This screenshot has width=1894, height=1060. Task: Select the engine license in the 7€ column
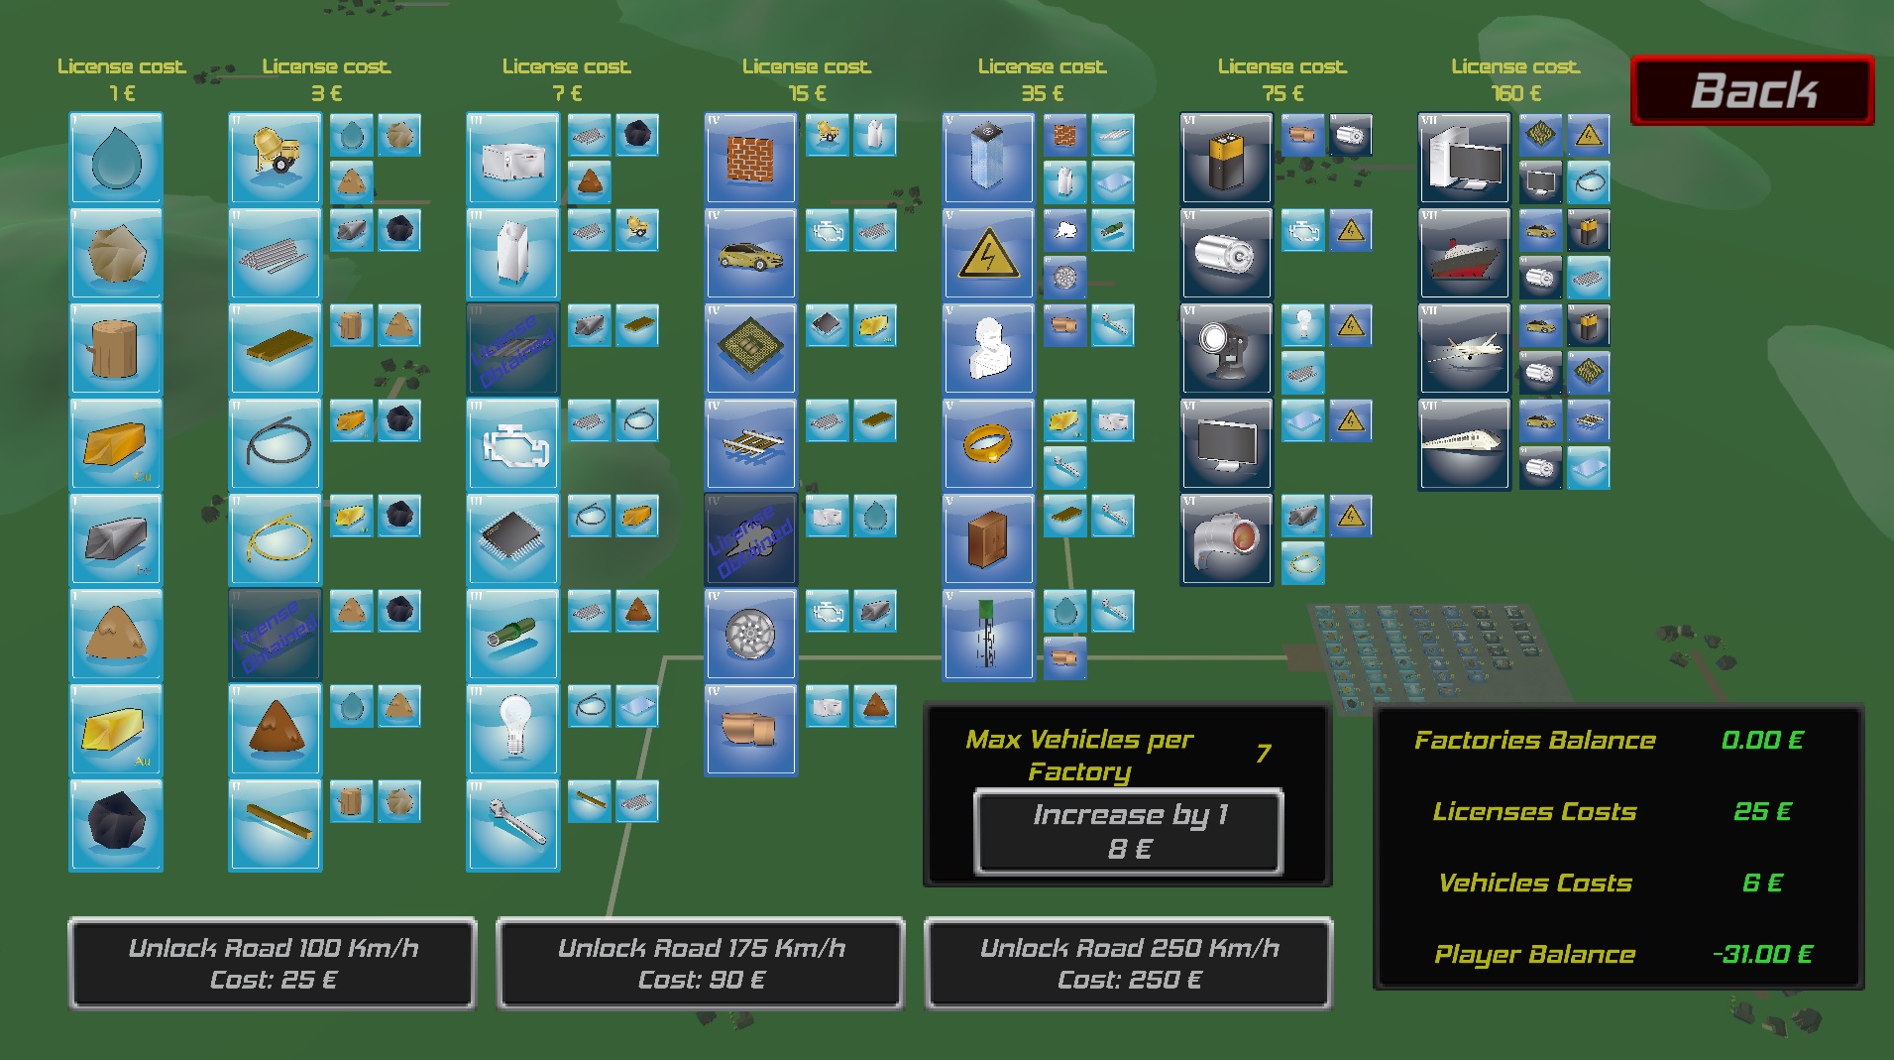512,444
